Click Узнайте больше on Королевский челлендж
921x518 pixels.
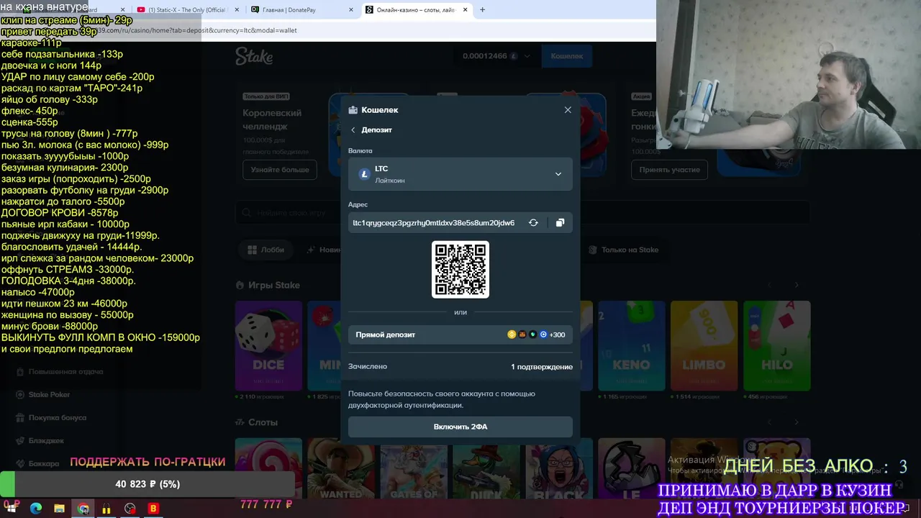click(x=280, y=170)
